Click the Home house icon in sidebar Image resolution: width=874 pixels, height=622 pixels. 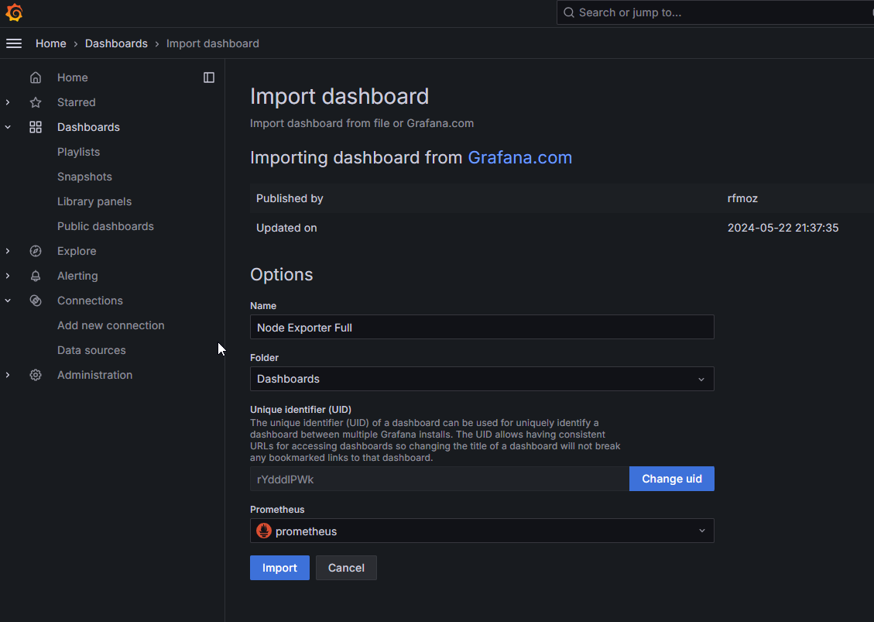click(36, 77)
